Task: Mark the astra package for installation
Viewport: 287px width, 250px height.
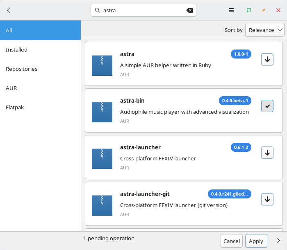Action: click(x=267, y=59)
